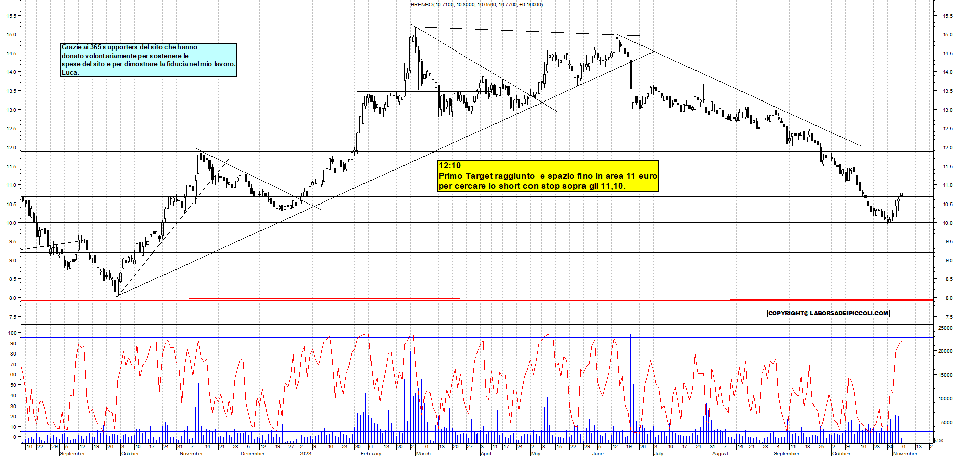954x456 pixels.
Task: Click 9.0 on the left price axis
Action: [13, 261]
